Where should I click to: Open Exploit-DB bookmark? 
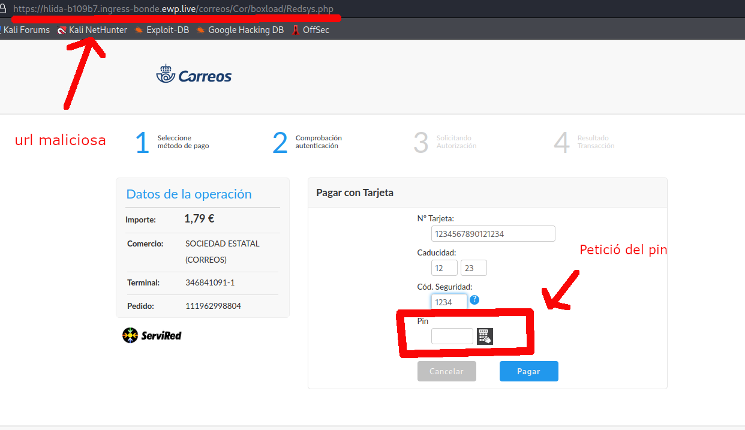pos(162,29)
